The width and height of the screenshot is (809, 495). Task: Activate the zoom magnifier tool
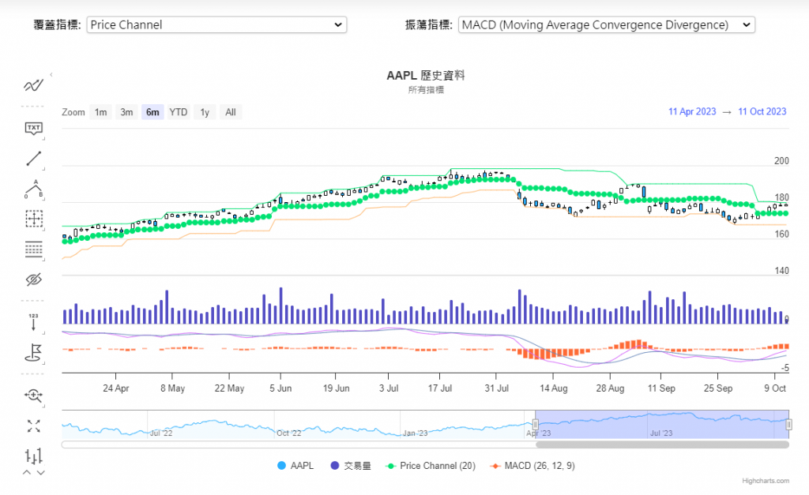(33, 395)
